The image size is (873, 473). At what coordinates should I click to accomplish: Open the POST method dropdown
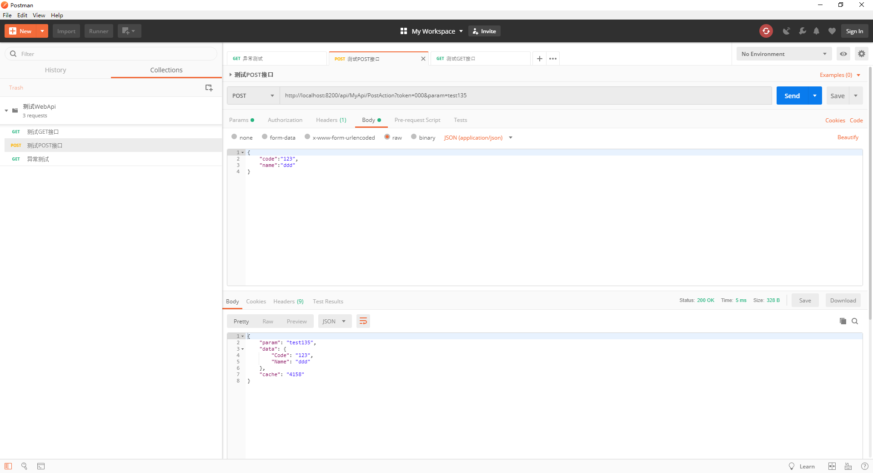tap(253, 96)
